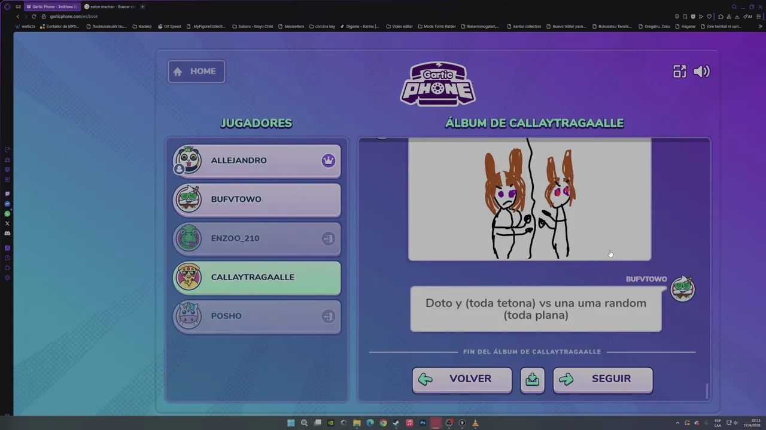This screenshot has height=430, width=766.
Task: Open Windows taskbar search
Action: (304, 423)
